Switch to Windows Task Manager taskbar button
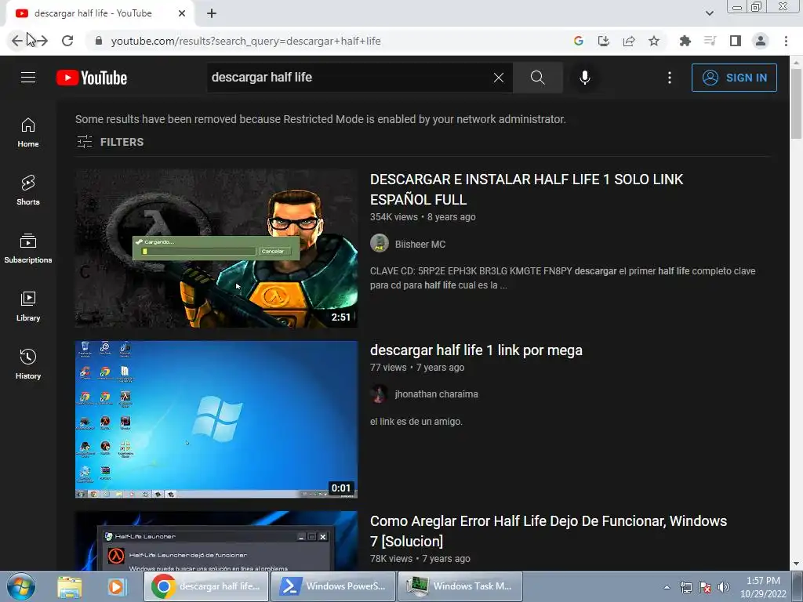803x602 pixels. click(460, 586)
